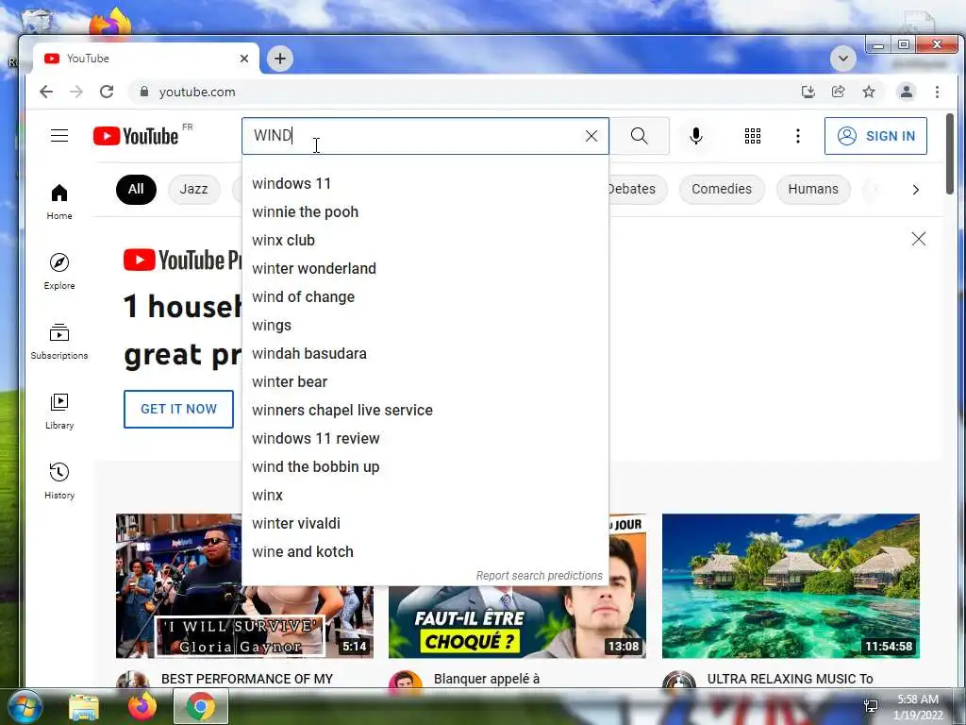The height and width of the screenshot is (725, 966).
Task: Click the GET IT NOW button
Action: click(178, 409)
